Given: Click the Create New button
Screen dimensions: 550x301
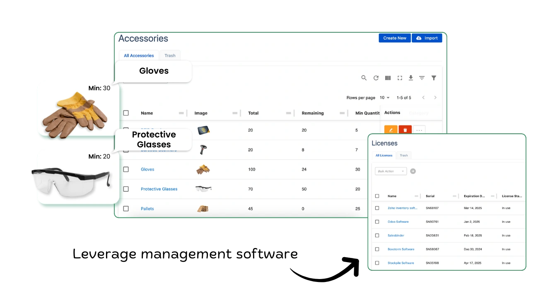Looking at the screenshot, I should [394, 38].
